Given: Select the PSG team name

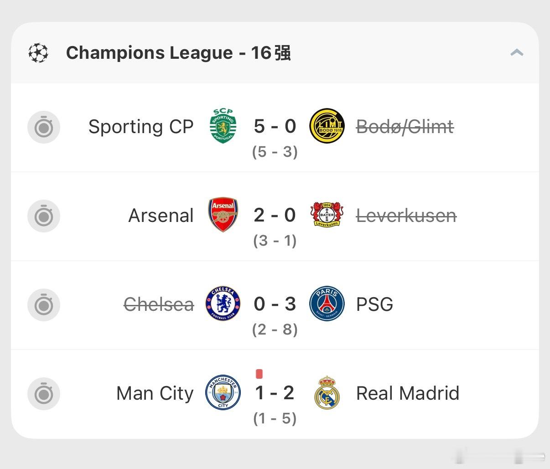Looking at the screenshot, I should [374, 304].
